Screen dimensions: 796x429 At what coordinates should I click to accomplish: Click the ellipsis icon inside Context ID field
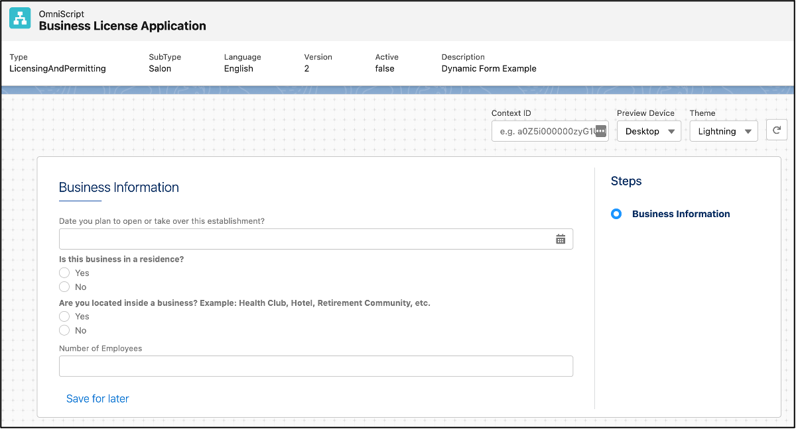click(x=600, y=131)
